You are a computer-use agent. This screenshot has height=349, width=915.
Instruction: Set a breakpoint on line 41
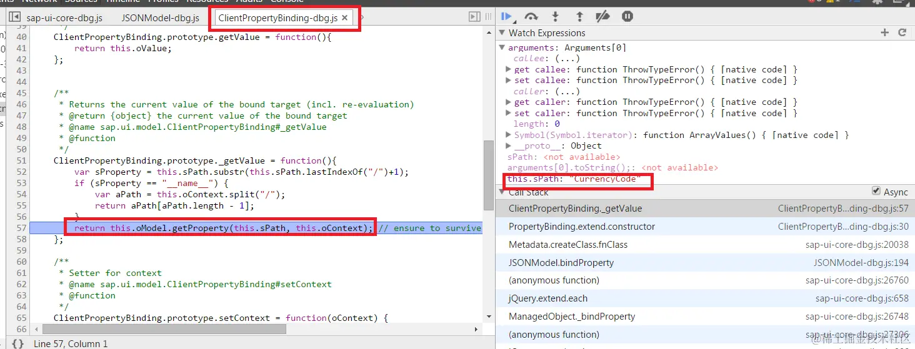[x=21, y=48]
